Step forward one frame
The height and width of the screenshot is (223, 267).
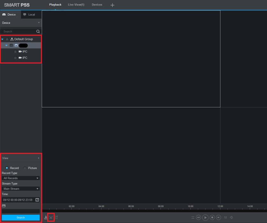click(219, 217)
